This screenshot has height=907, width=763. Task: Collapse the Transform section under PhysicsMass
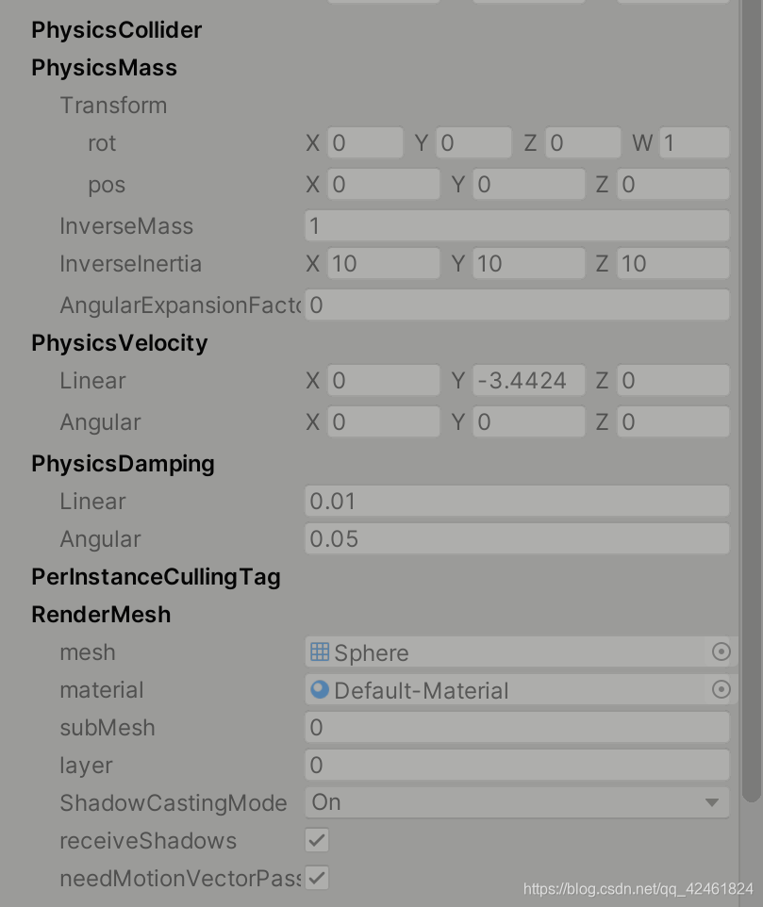(113, 105)
